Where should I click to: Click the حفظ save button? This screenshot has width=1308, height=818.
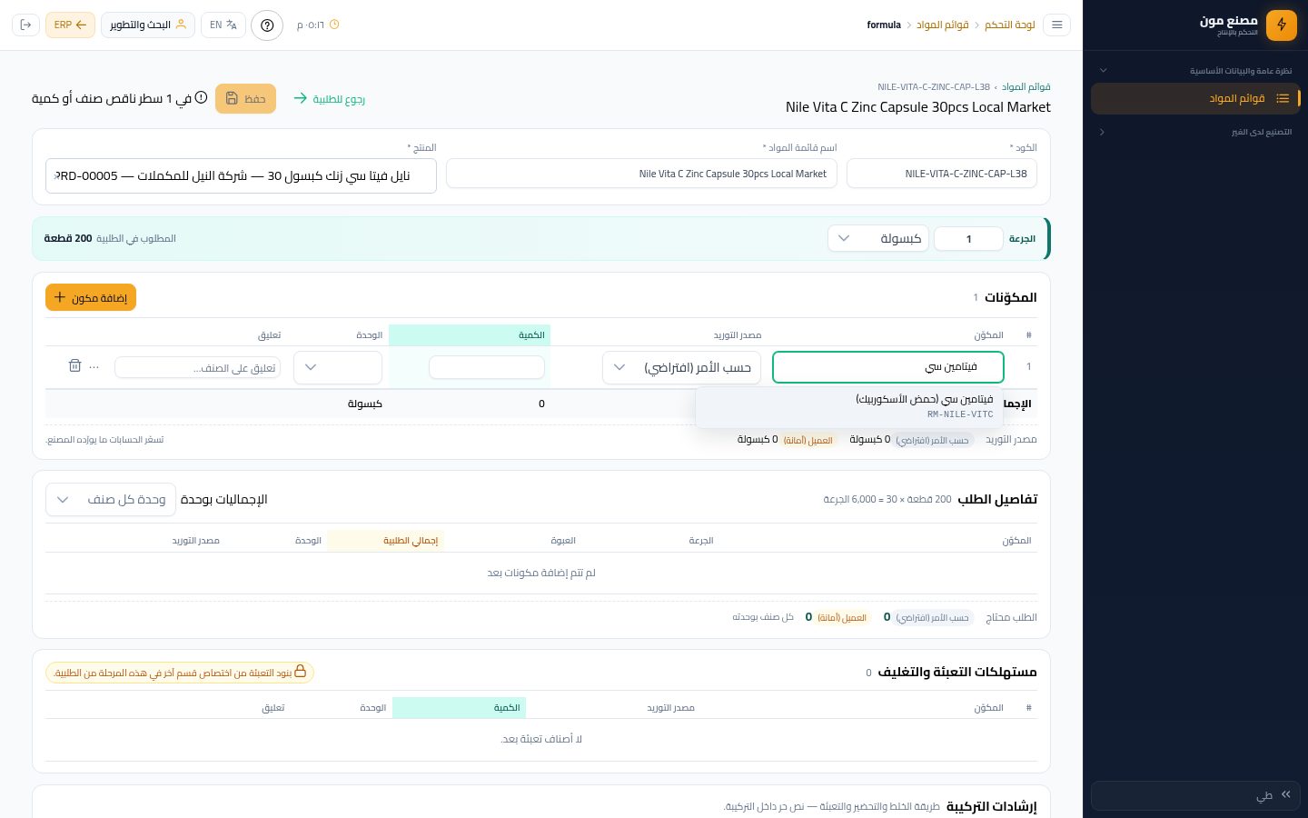[245, 98]
